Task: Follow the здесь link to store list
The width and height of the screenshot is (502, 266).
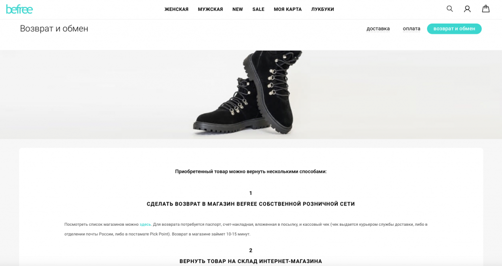Action: (x=145, y=224)
